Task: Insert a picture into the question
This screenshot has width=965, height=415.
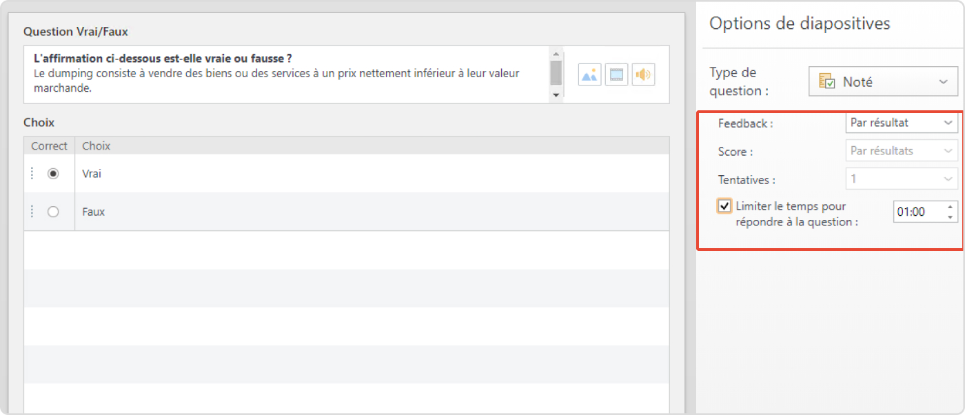Action: point(590,74)
